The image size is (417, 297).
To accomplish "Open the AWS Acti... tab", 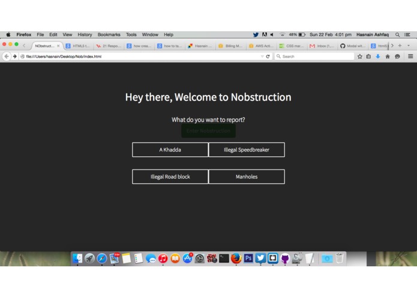I will (x=262, y=46).
